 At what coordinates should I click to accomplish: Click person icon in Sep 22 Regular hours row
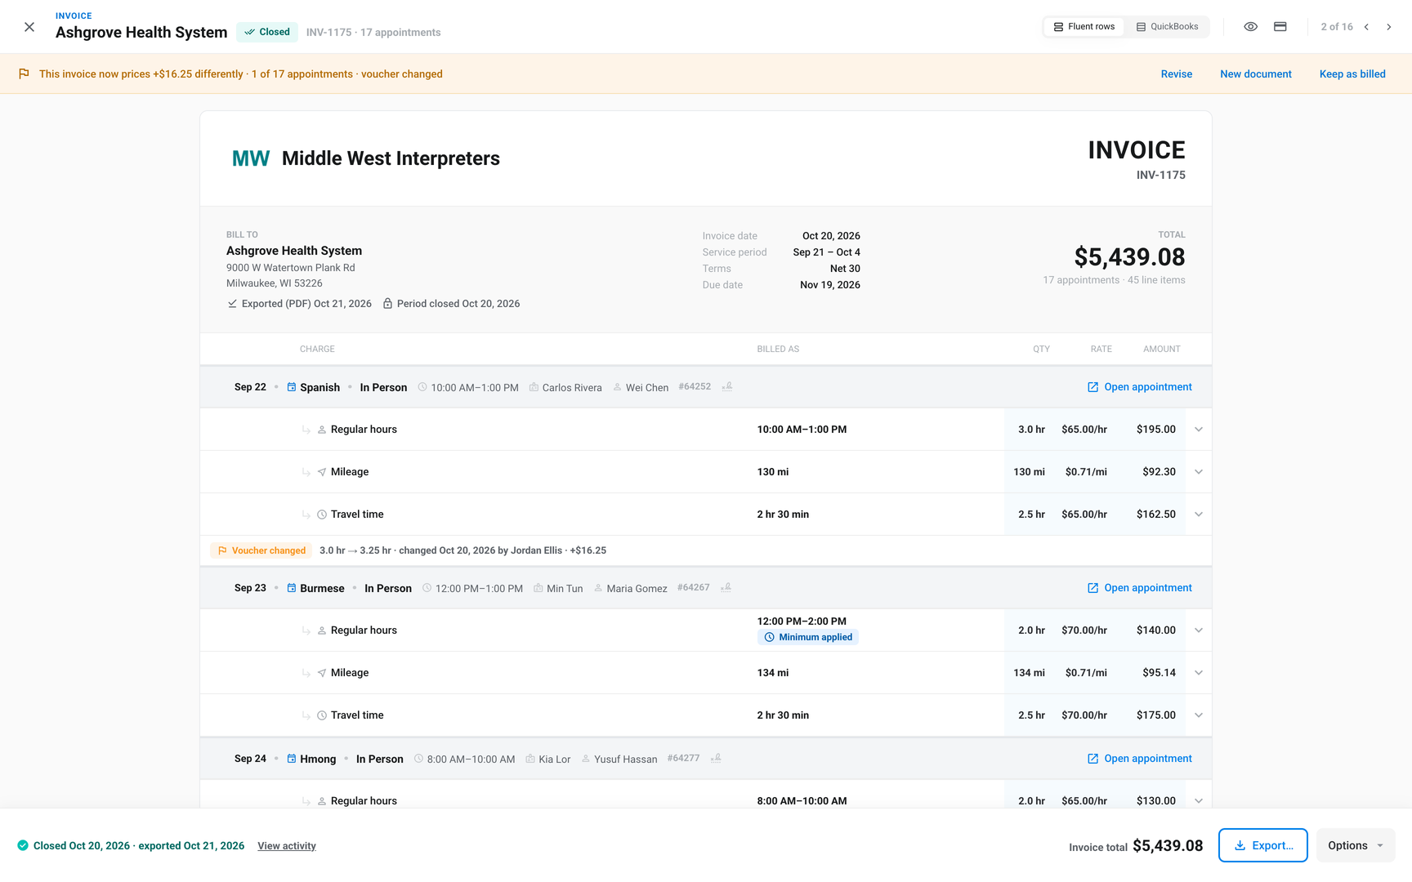pos(322,430)
